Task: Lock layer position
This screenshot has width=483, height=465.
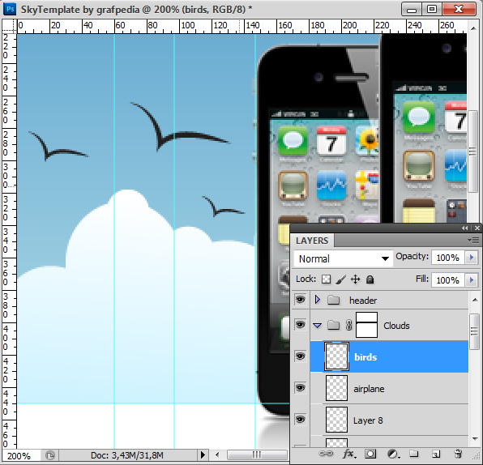Action: point(355,279)
